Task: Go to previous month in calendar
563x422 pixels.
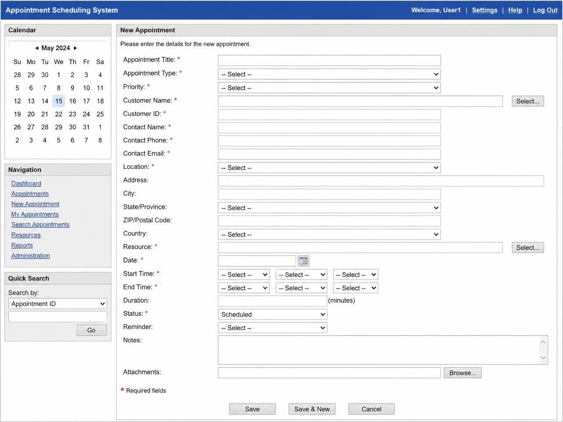Action: pos(37,48)
